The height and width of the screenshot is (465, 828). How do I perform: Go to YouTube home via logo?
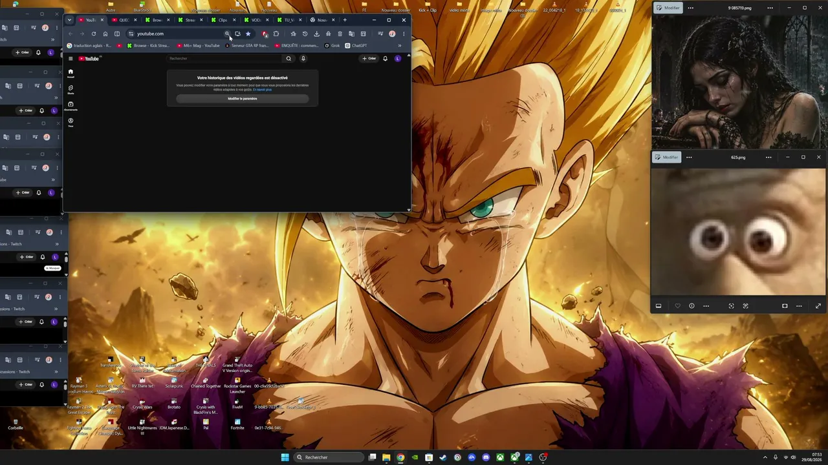point(89,59)
